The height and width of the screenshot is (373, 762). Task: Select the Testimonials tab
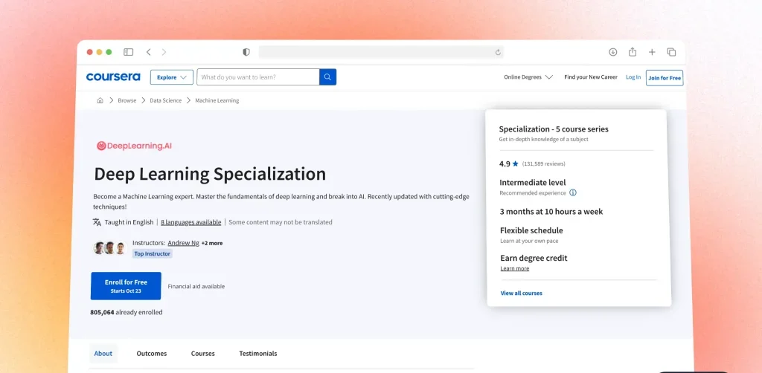point(257,354)
